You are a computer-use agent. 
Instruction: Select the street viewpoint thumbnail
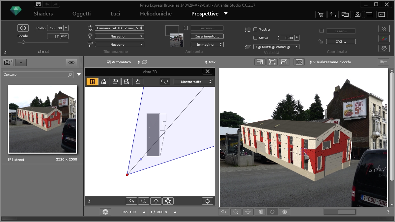[x=42, y=119]
